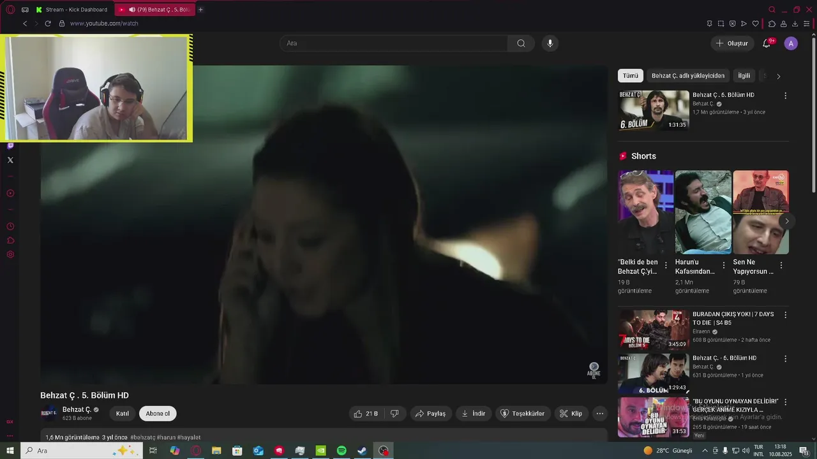Open options for Sen Ne Yapıyorsun short
Image resolution: width=817 pixels, height=459 pixels.
click(781, 265)
